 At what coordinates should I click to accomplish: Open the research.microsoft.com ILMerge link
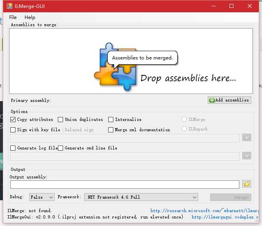coord(205,211)
